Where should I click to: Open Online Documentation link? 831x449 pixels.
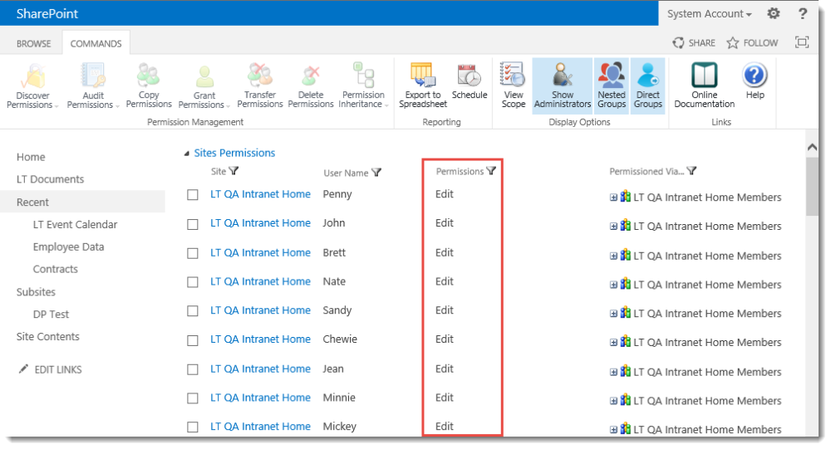pyautogui.click(x=705, y=85)
